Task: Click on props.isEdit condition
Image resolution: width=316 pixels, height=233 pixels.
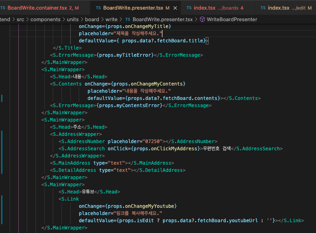Action: pos(137,221)
